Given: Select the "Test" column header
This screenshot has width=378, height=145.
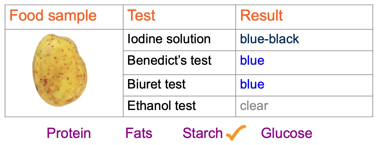Looking at the screenshot, I should tap(141, 16).
